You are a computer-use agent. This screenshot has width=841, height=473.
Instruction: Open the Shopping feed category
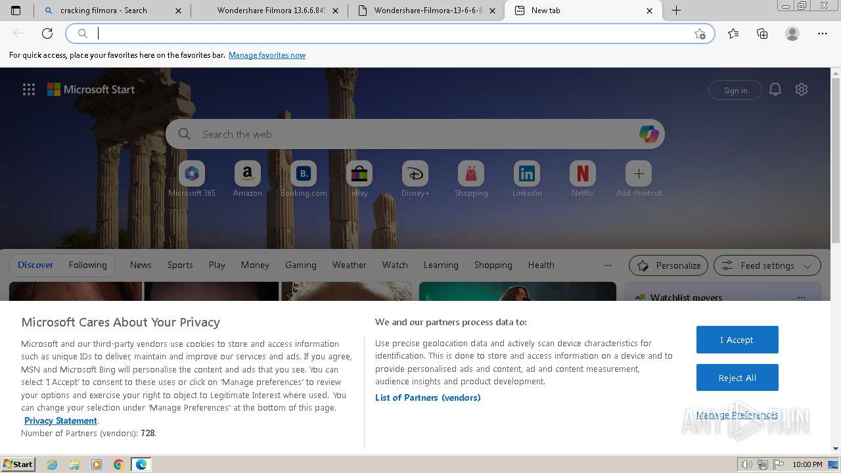pyautogui.click(x=493, y=265)
